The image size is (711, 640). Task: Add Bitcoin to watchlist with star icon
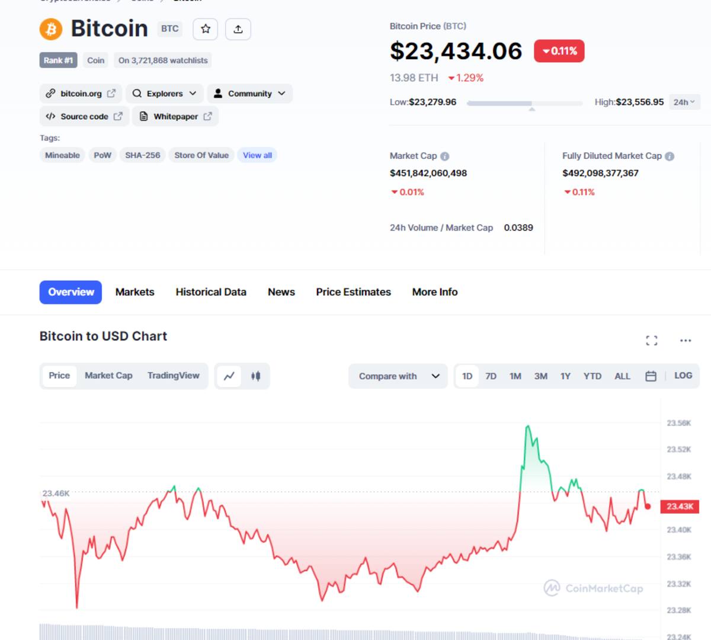[206, 29]
